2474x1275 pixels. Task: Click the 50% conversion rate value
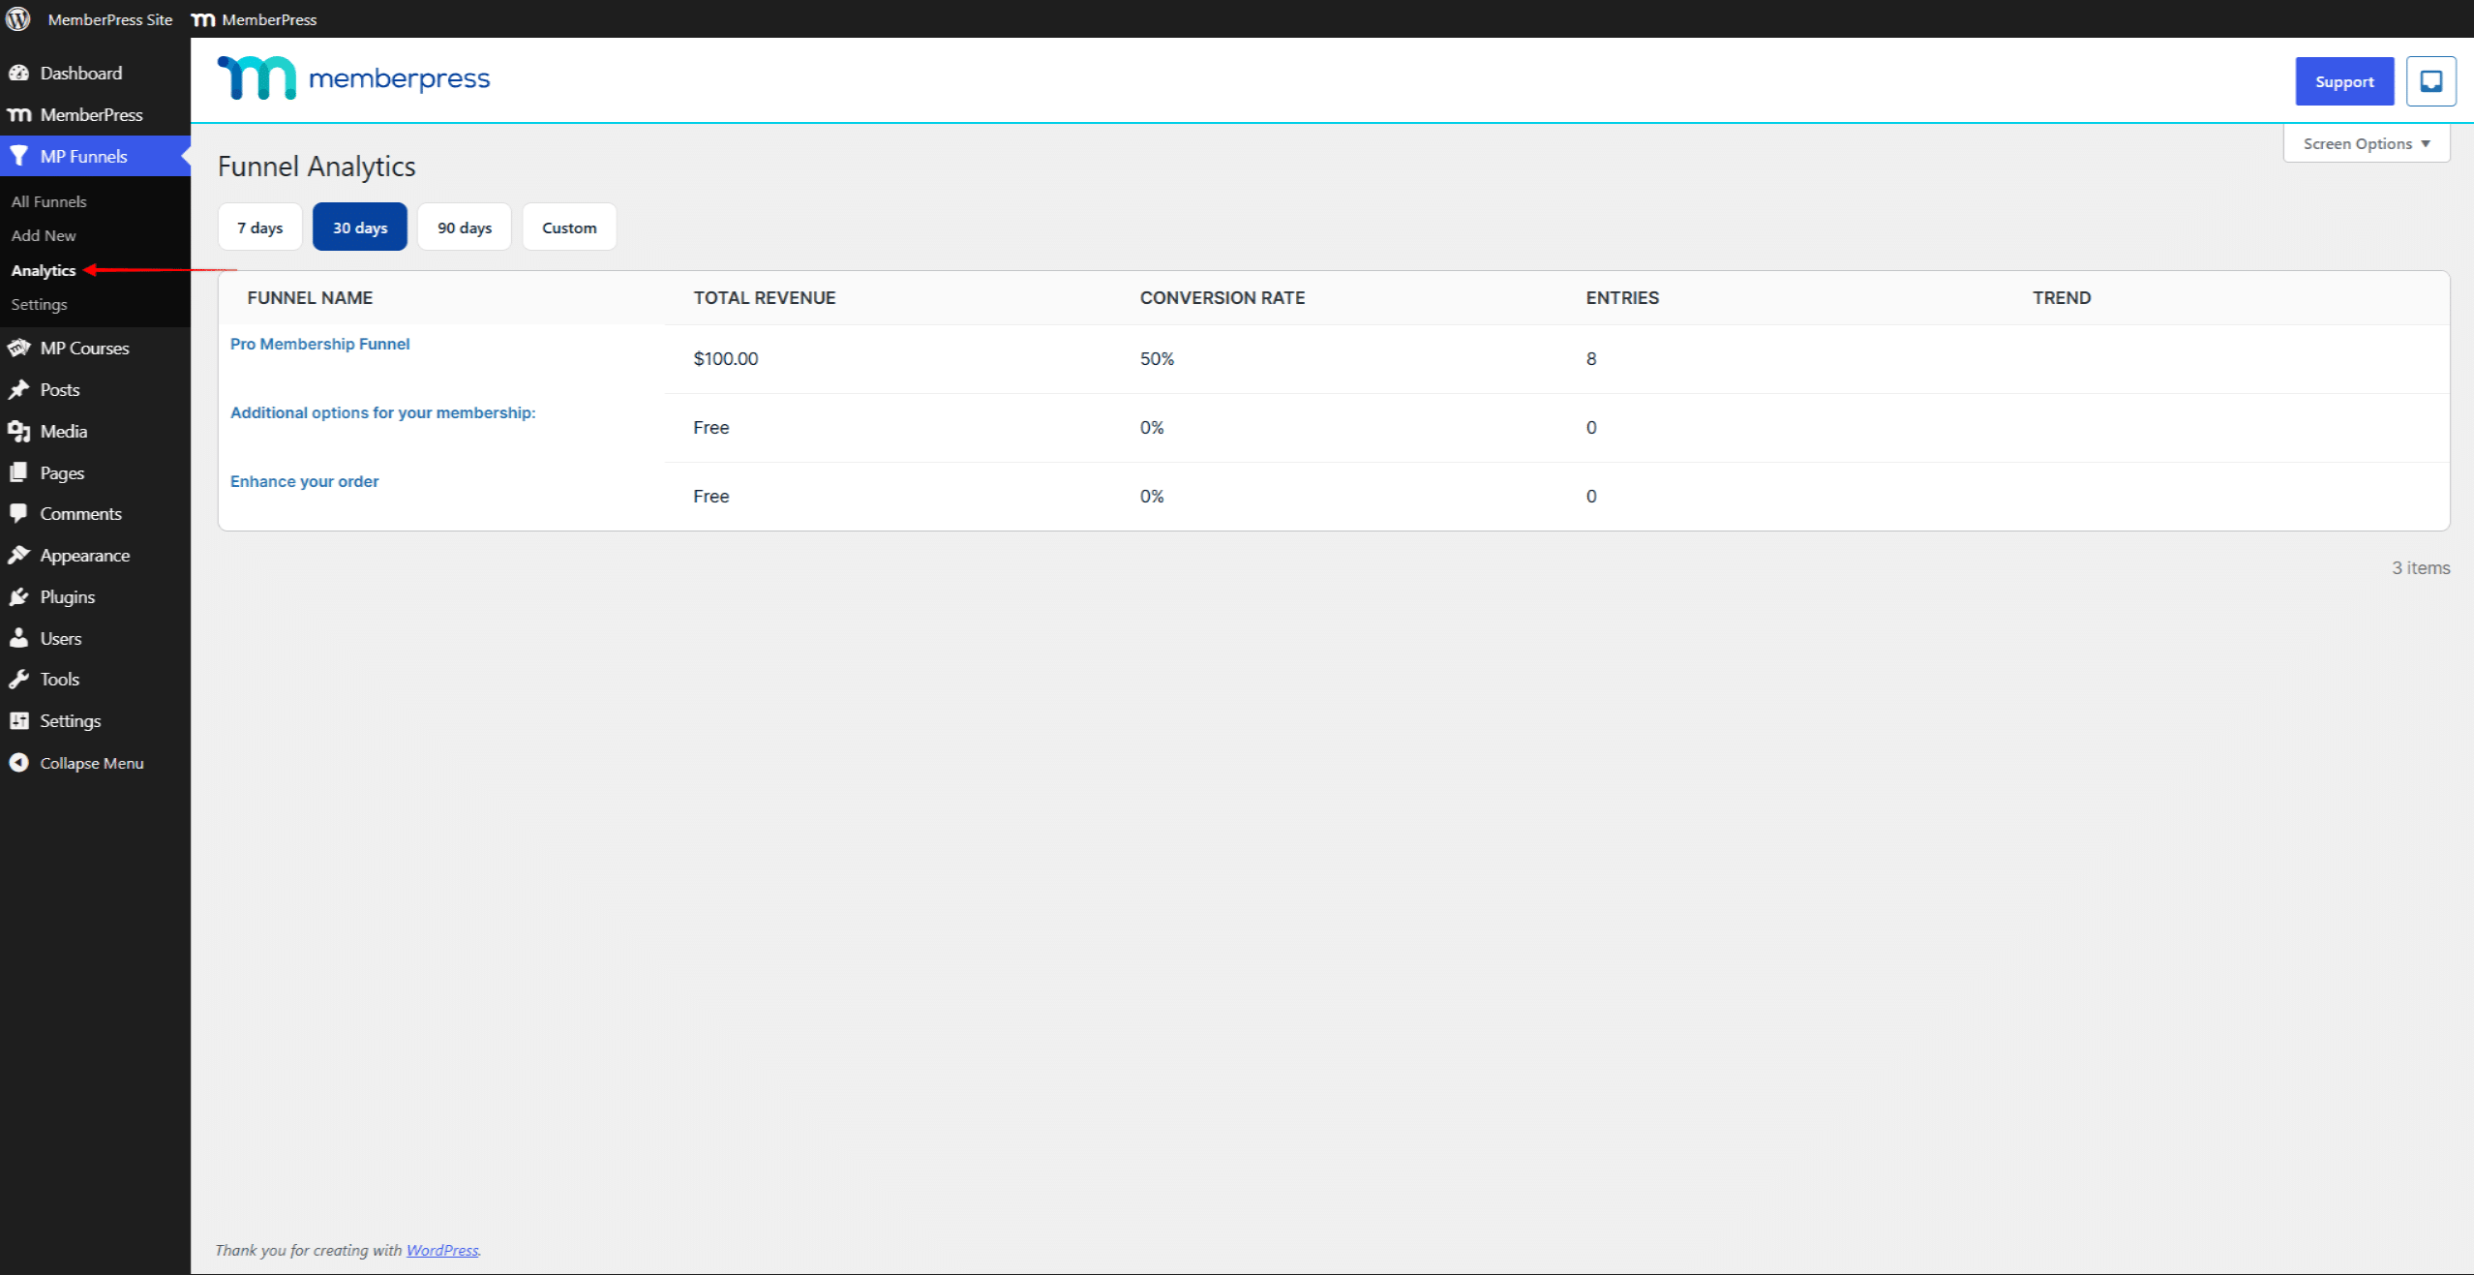[1157, 358]
